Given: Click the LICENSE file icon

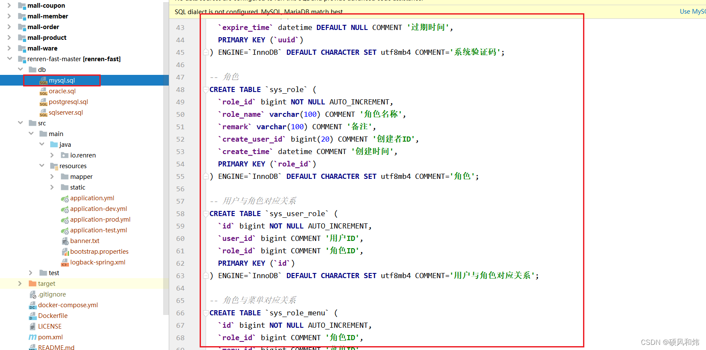Looking at the screenshot, I should (x=33, y=326).
